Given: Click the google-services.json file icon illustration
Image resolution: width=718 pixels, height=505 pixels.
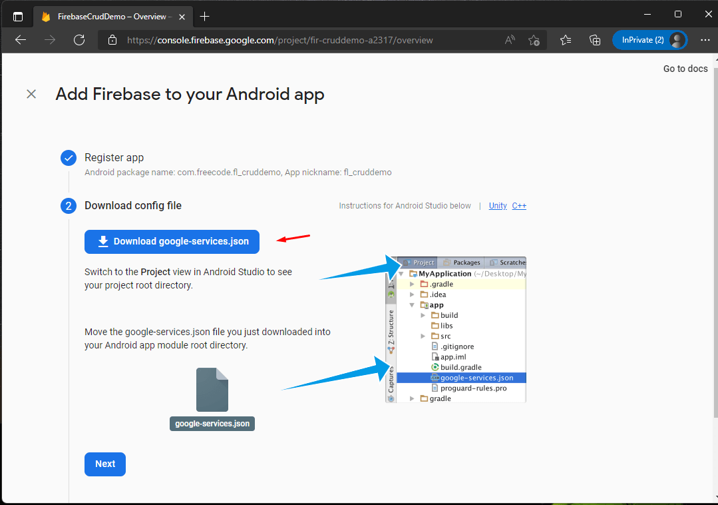Looking at the screenshot, I should click(x=212, y=390).
